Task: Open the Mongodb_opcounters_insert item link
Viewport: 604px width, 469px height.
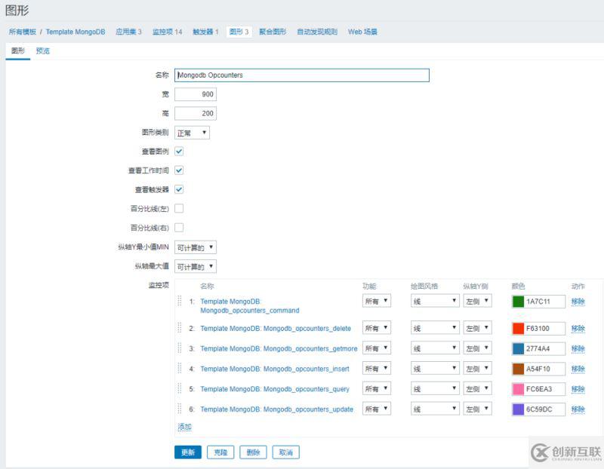Action: (275, 369)
